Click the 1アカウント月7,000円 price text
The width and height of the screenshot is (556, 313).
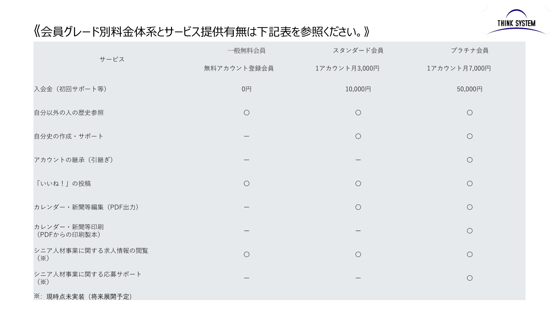(459, 69)
